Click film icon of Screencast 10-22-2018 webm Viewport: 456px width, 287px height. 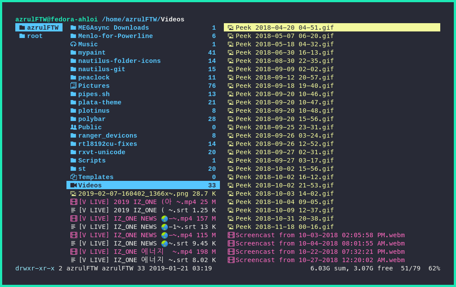(231, 252)
